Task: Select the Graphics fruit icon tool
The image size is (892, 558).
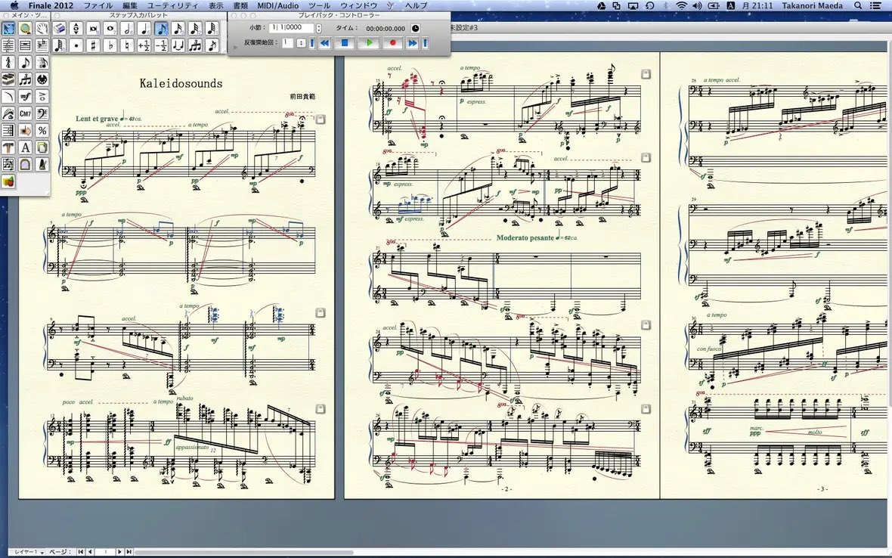Action: tap(8, 181)
